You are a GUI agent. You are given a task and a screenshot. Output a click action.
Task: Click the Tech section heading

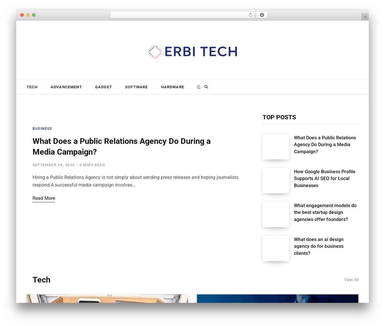pyautogui.click(x=42, y=280)
